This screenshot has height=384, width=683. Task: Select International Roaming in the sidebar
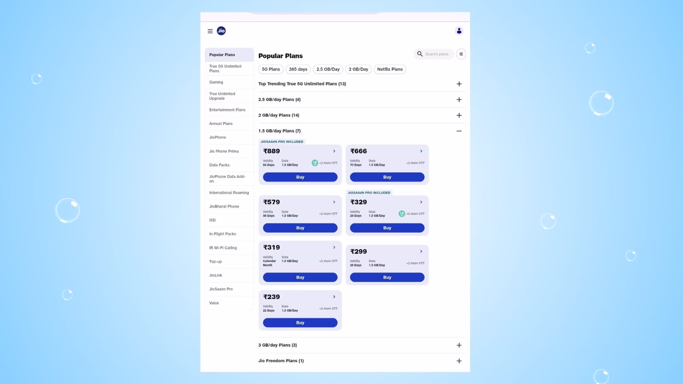(x=229, y=193)
